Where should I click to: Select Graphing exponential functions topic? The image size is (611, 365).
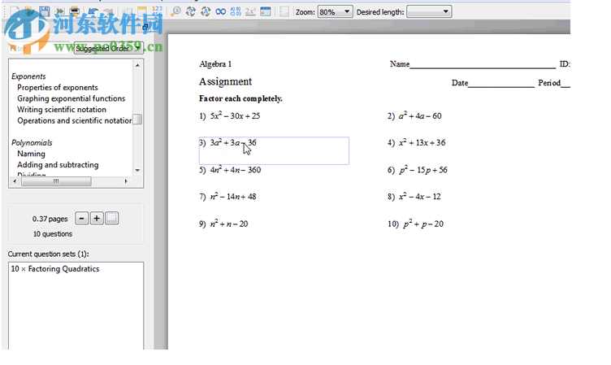point(71,98)
